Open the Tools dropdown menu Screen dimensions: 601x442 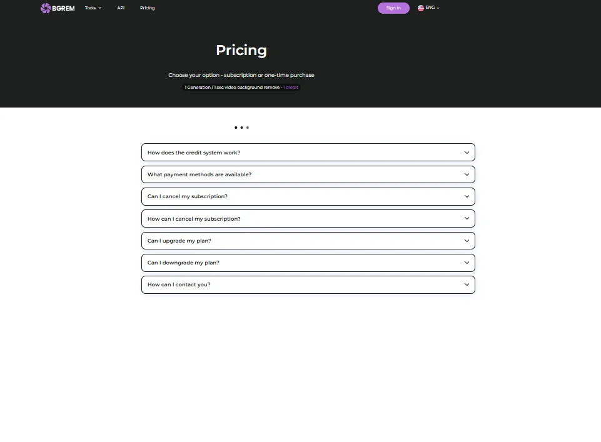click(x=93, y=8)
